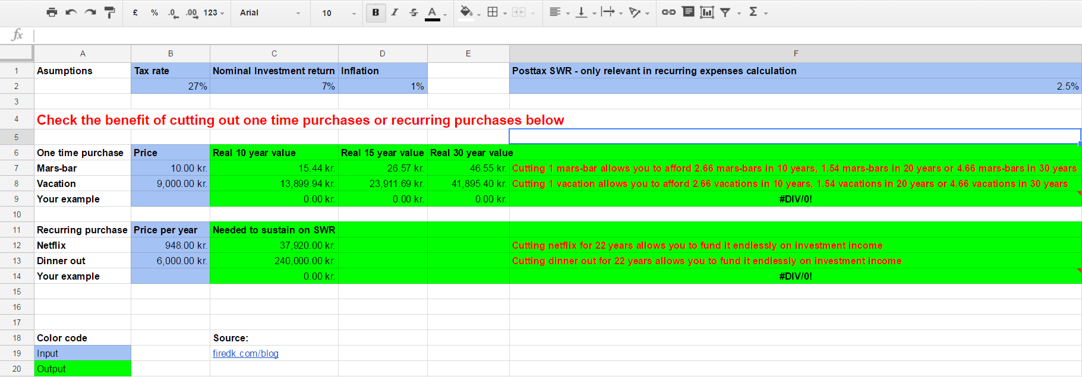
Task: Expand the 123 number formats menu
Action: click(213, 12)
